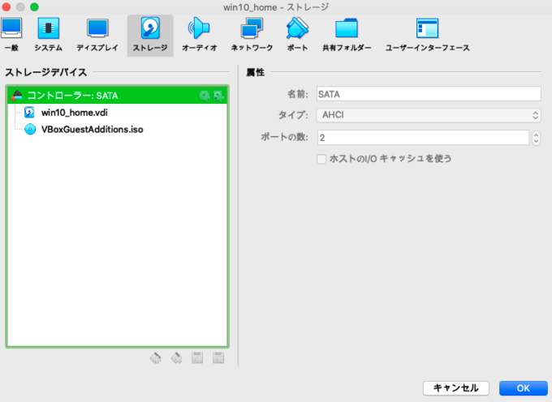Click the add attachment icon below the list
Screen dimensions: 552x402
pyautogui.click(x=197, y=358)
